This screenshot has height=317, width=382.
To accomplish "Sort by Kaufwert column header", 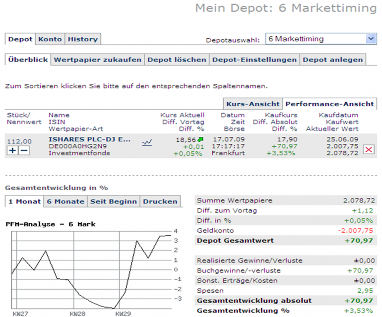I will point(342,122).
